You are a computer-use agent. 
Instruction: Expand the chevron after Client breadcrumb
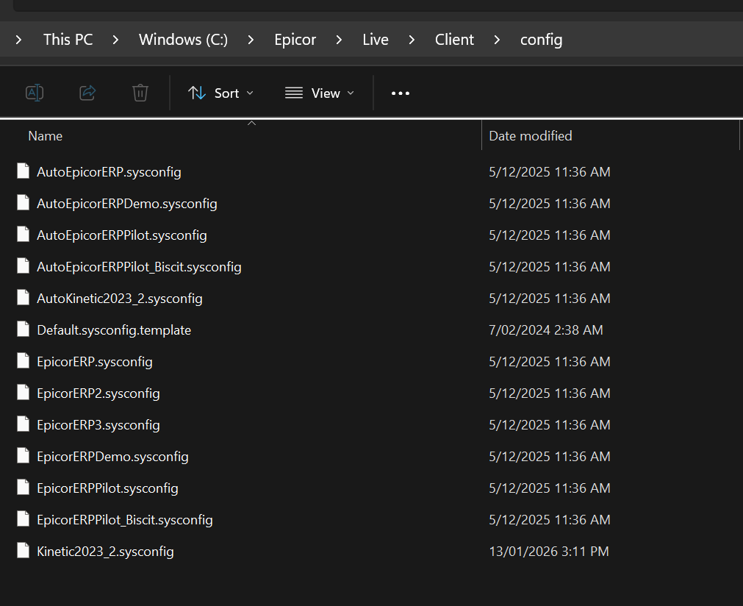(498, 40)
